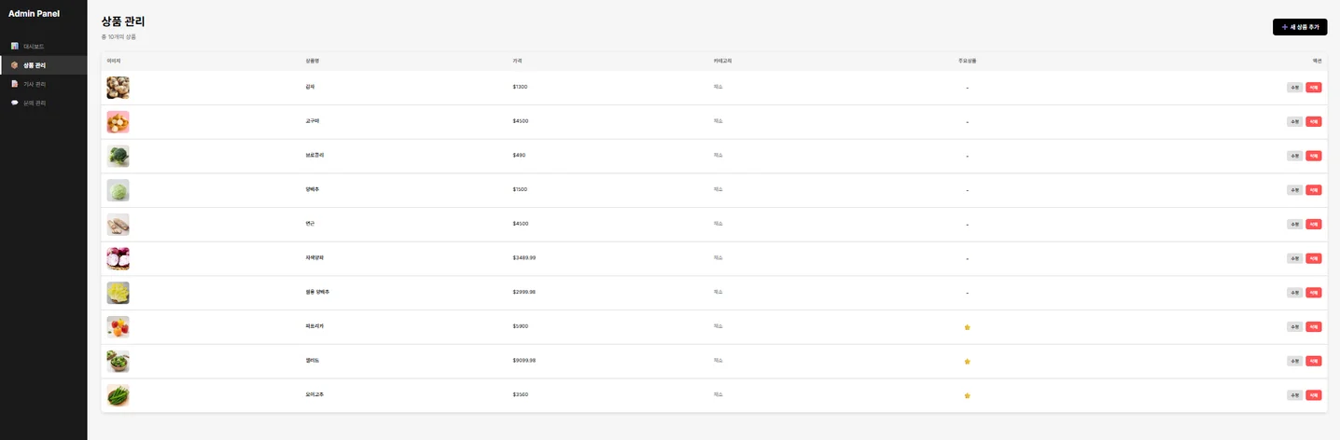Remove the 양배추 product using 삭제
The width and height of the screenshot is (1340, 440).
click(1313, 190)
